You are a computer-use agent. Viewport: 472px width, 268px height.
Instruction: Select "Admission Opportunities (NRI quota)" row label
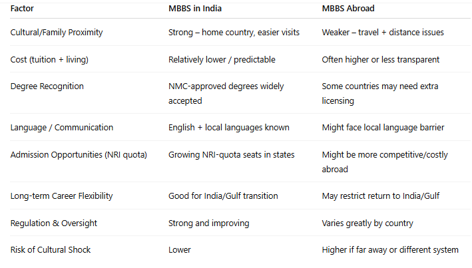pos(79,154)
